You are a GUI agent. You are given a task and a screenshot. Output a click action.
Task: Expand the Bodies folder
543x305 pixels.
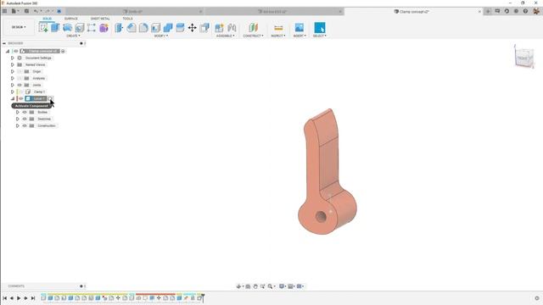point(18,113)
